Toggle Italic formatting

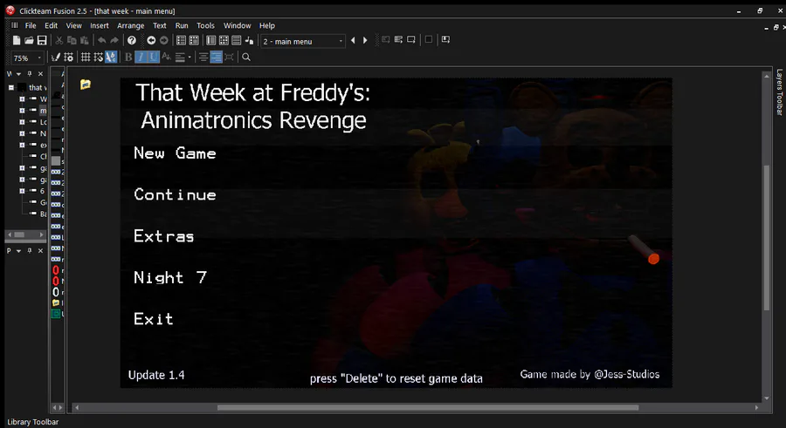[141, 58]
